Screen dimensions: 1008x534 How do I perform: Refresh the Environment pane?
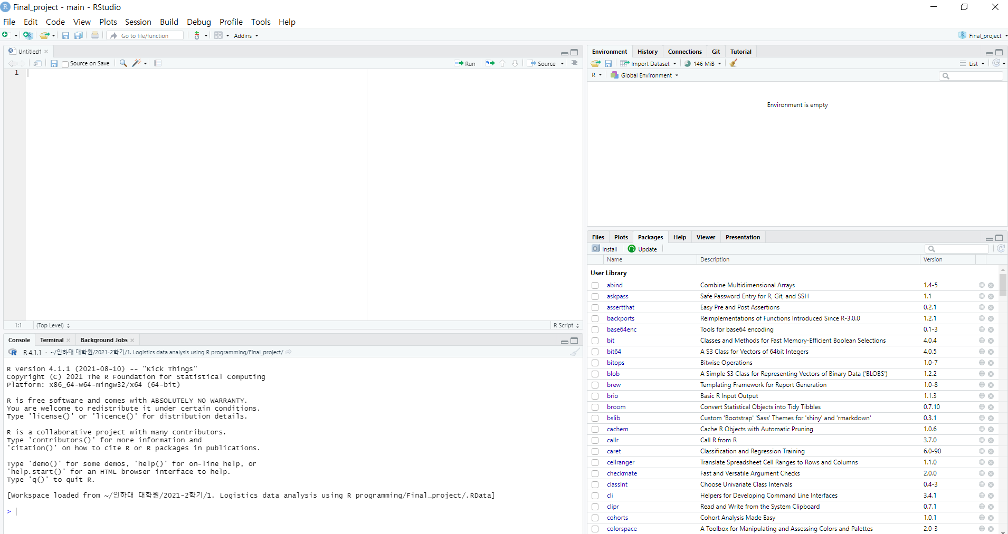coord(996,63)
